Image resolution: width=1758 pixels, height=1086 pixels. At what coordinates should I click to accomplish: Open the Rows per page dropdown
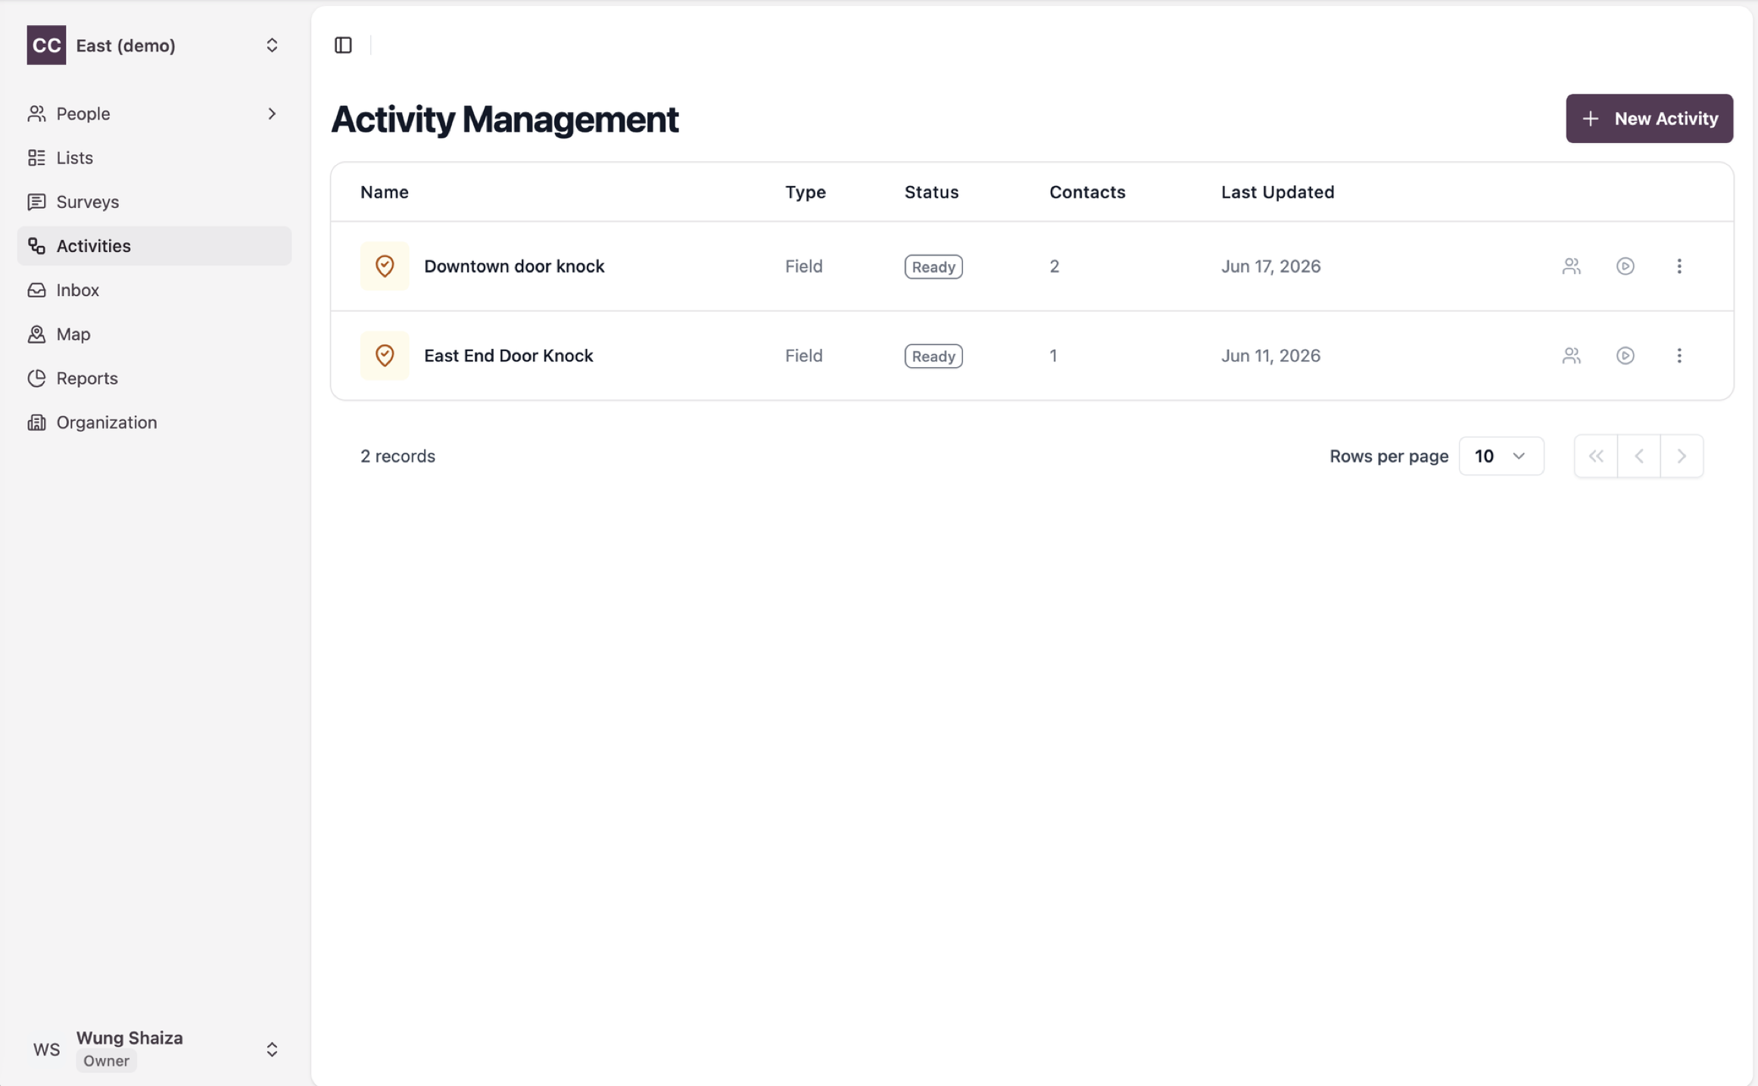pos(1501,456)
